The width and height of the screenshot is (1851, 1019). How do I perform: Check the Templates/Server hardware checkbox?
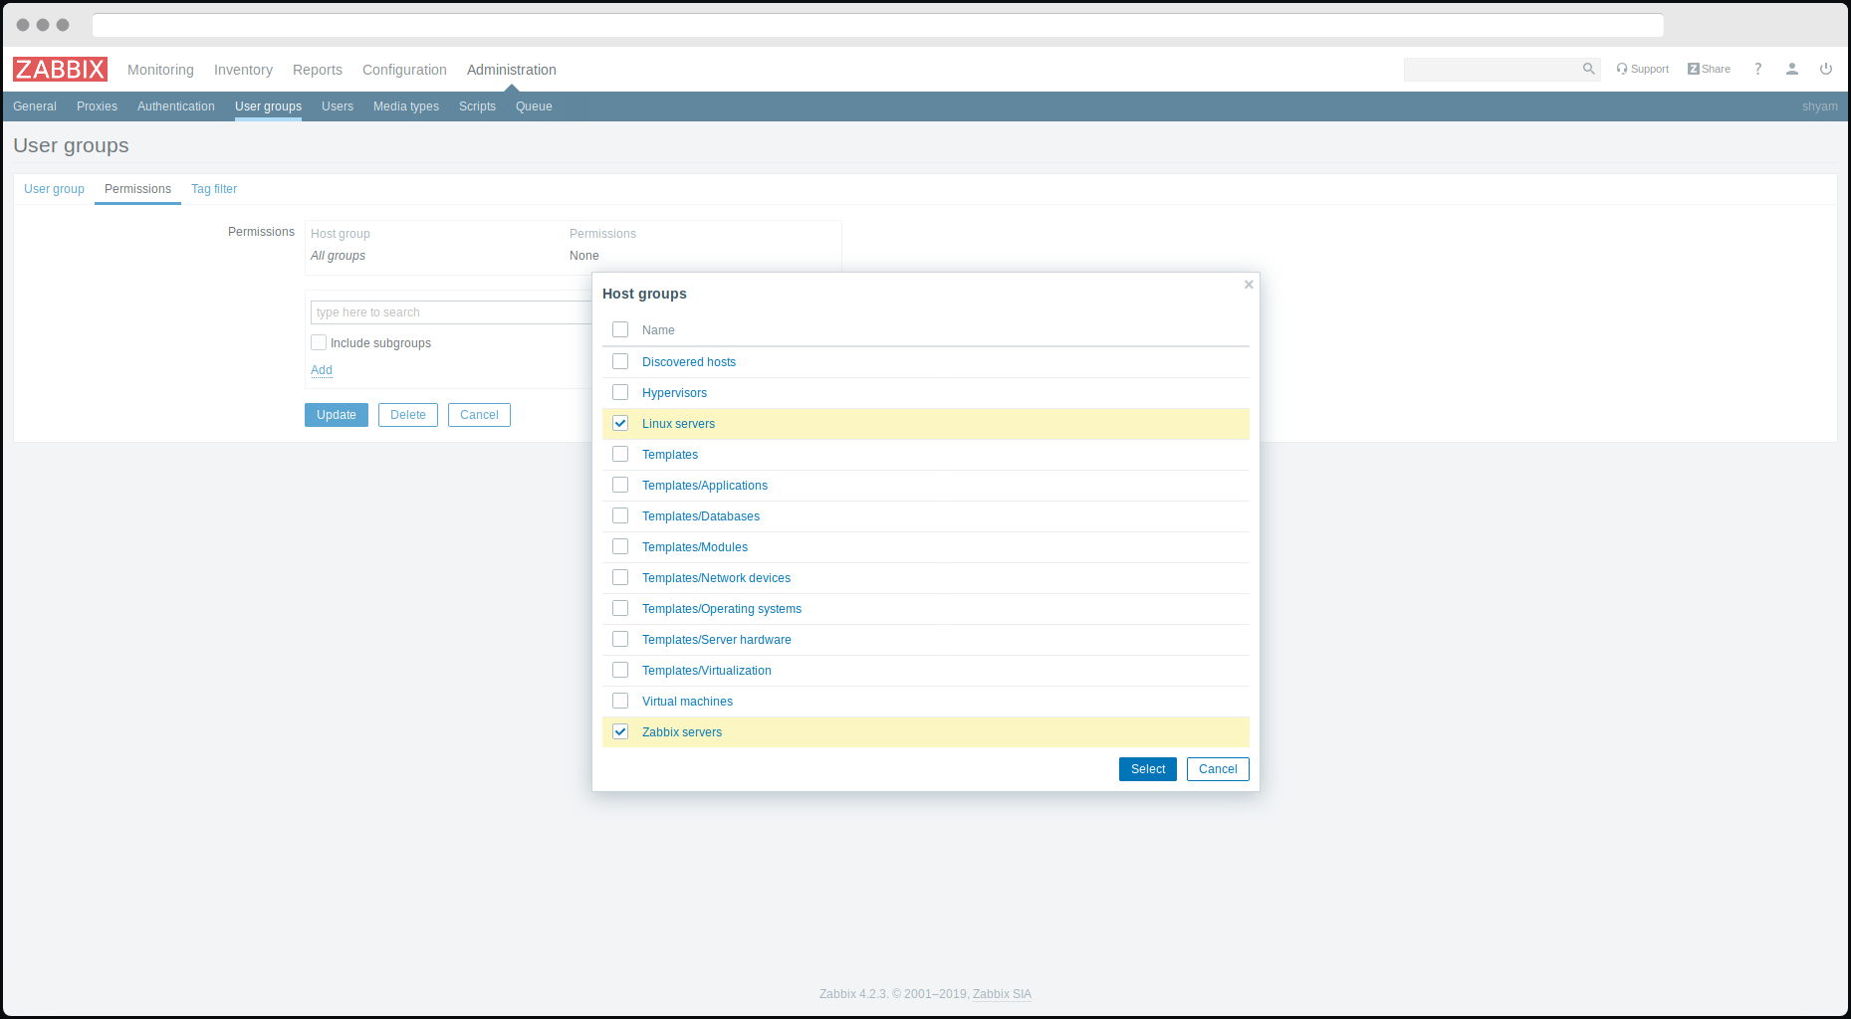tap(620, 639)
